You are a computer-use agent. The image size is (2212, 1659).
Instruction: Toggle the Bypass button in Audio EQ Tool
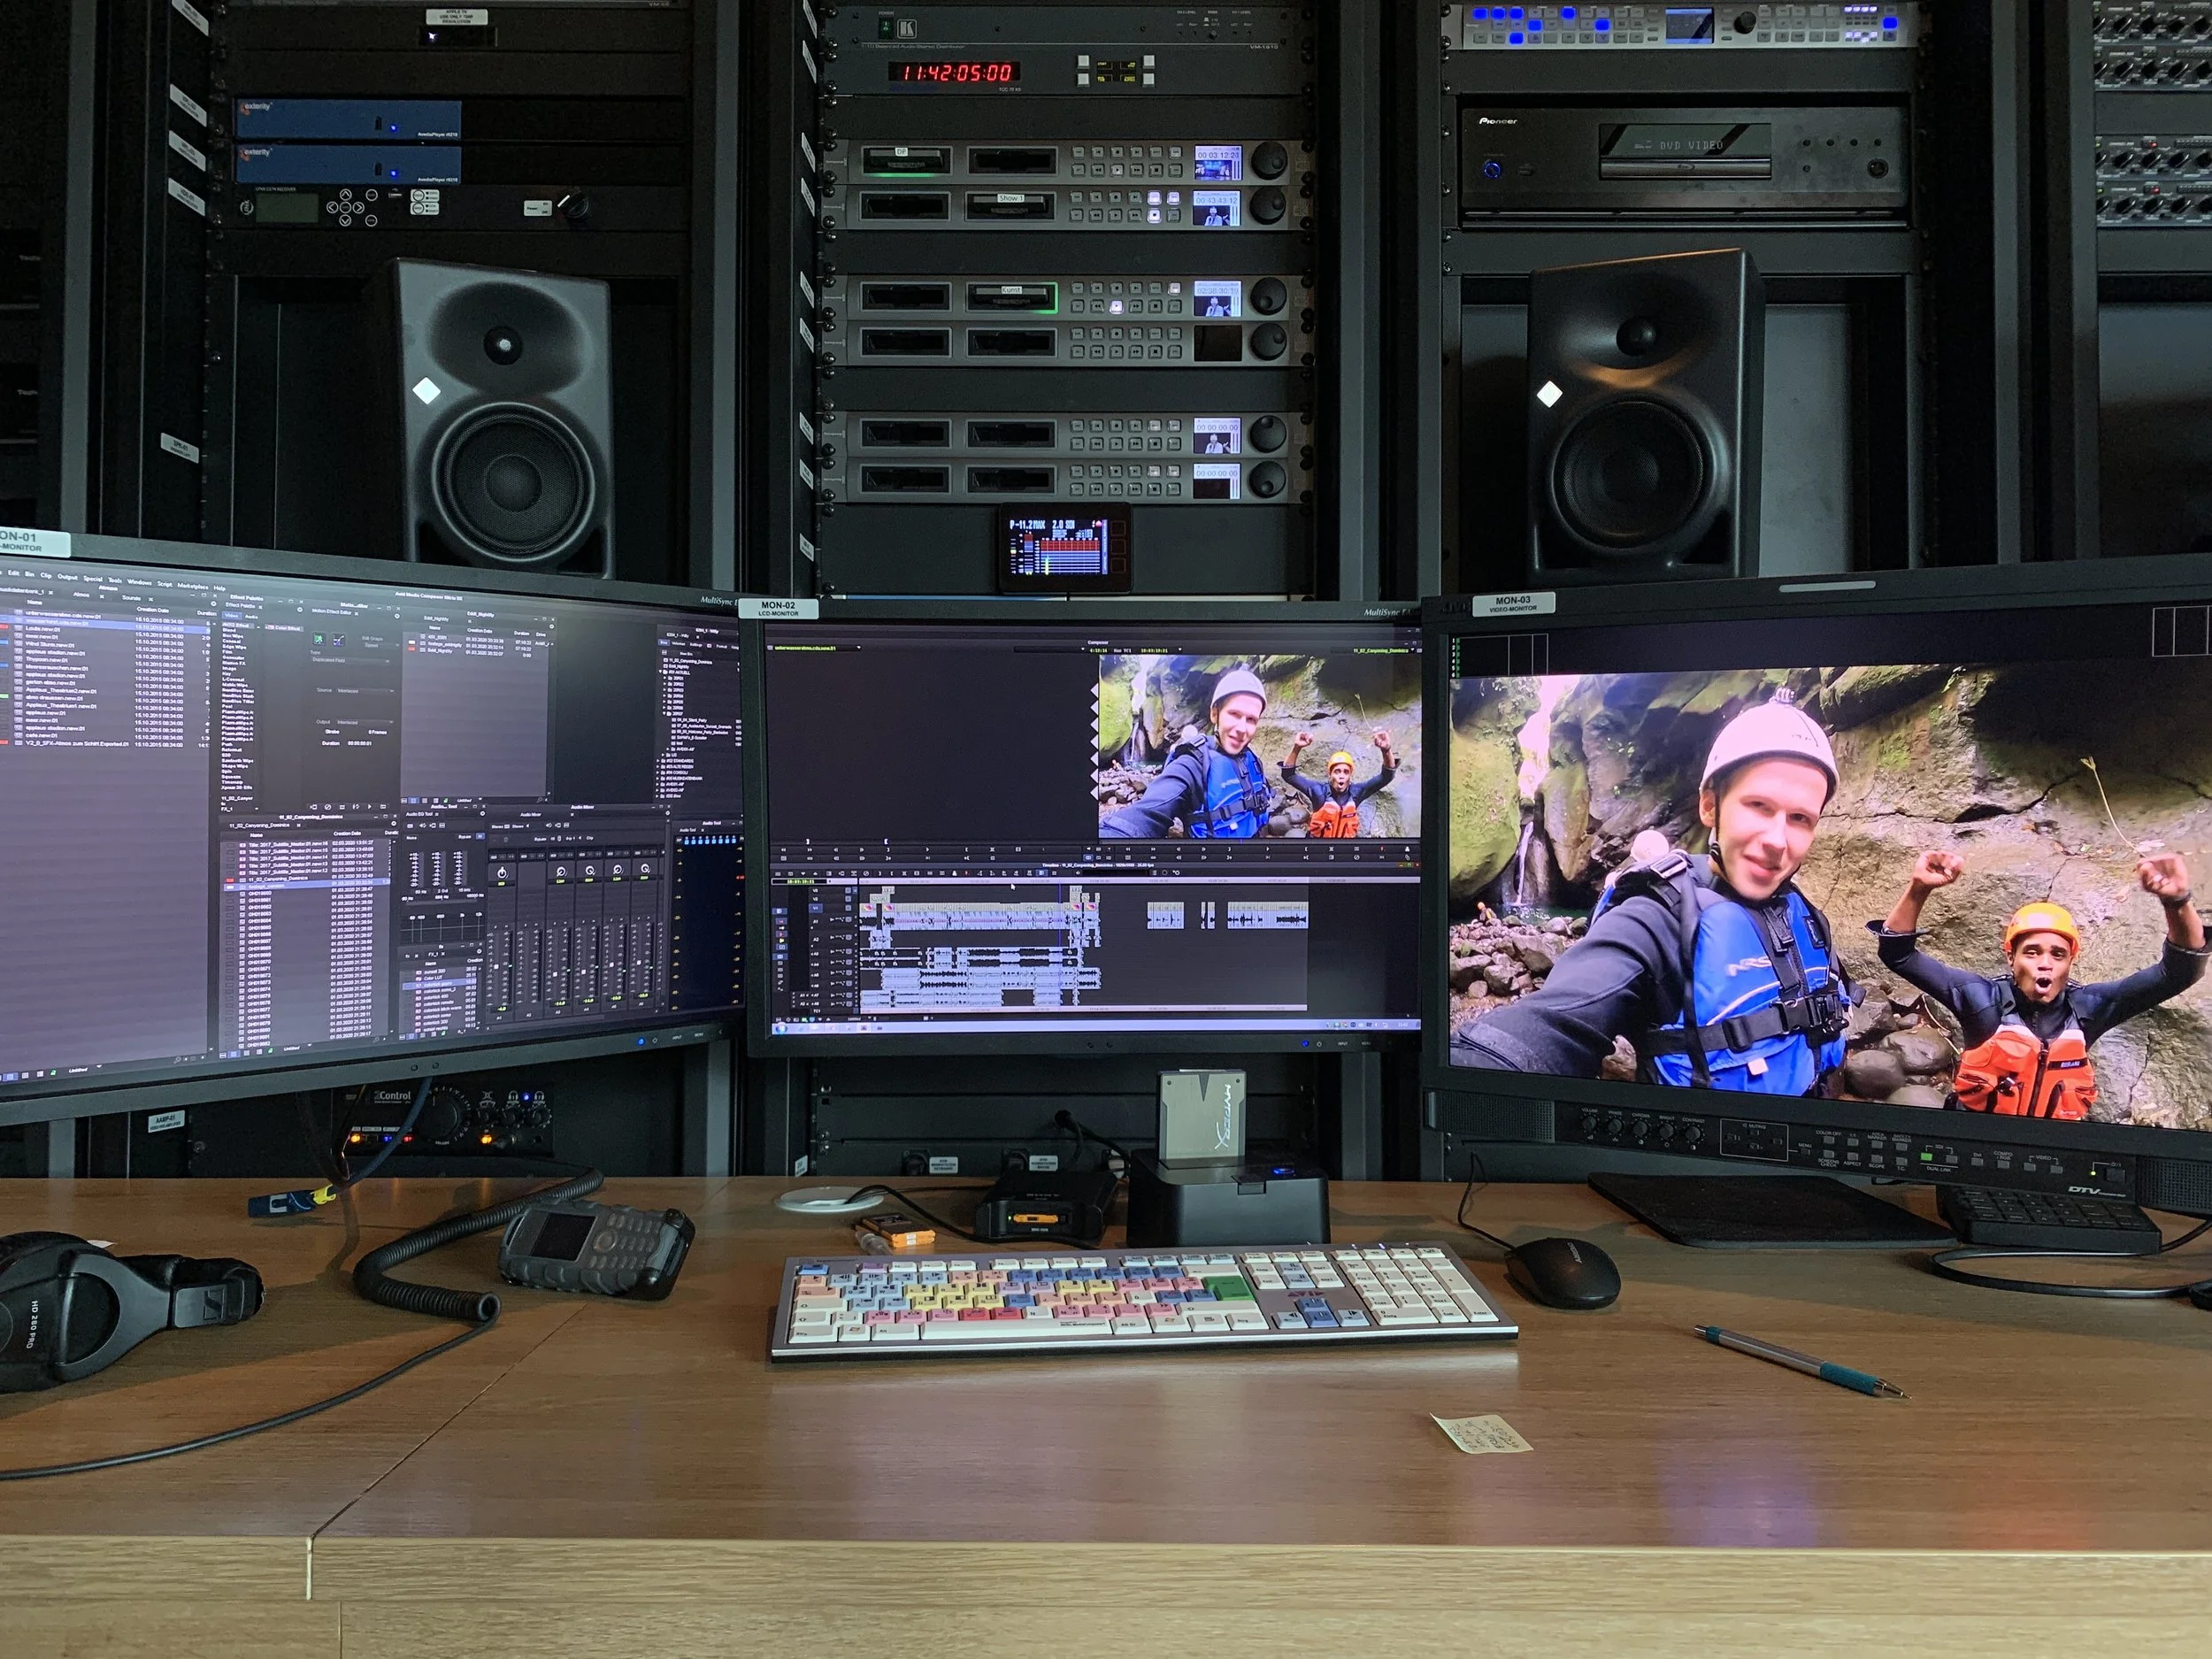[464, 836]
